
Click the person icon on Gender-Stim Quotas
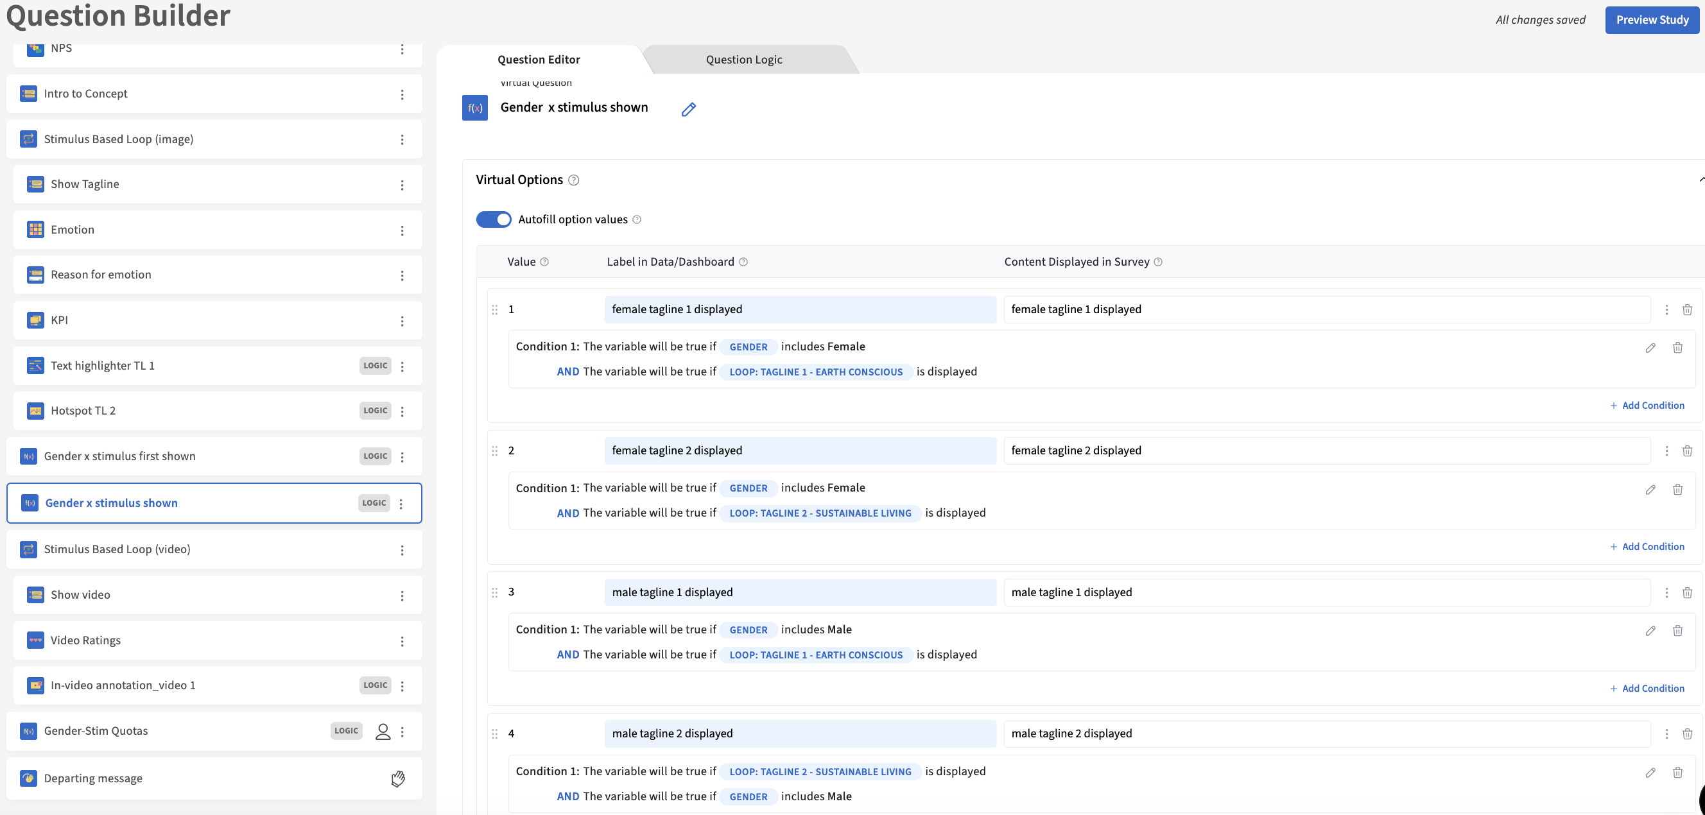383,731
